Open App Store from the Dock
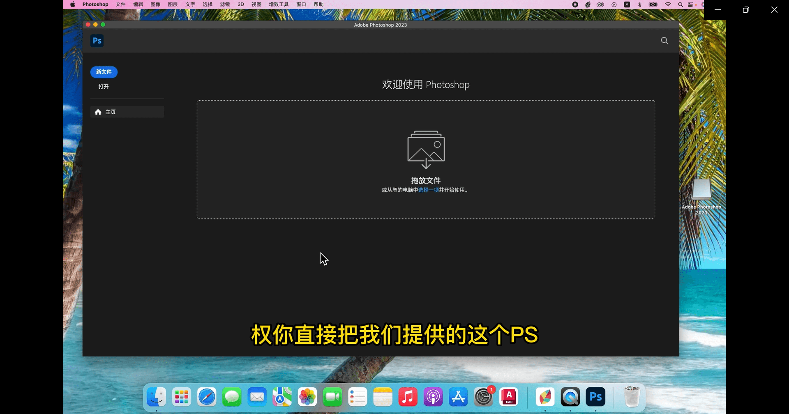The image size is (789, 414). click(x=458, y=397)
